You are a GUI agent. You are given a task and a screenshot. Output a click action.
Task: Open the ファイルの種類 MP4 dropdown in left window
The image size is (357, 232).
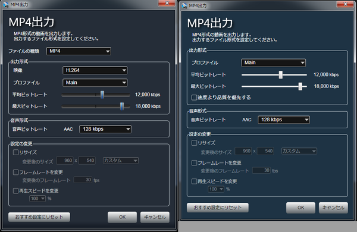tap(79, 51)
